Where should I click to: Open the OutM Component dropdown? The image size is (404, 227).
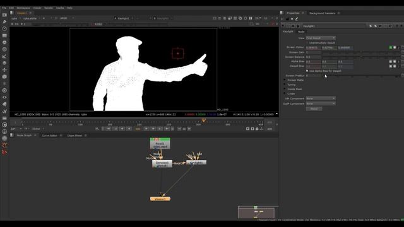click(321, 103)
